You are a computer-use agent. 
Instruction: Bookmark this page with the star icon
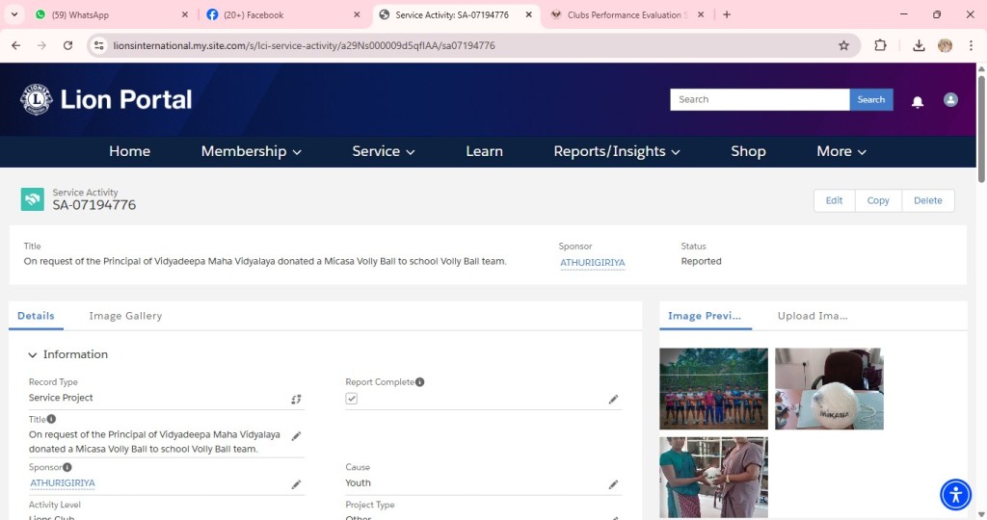tap(843, 45)
